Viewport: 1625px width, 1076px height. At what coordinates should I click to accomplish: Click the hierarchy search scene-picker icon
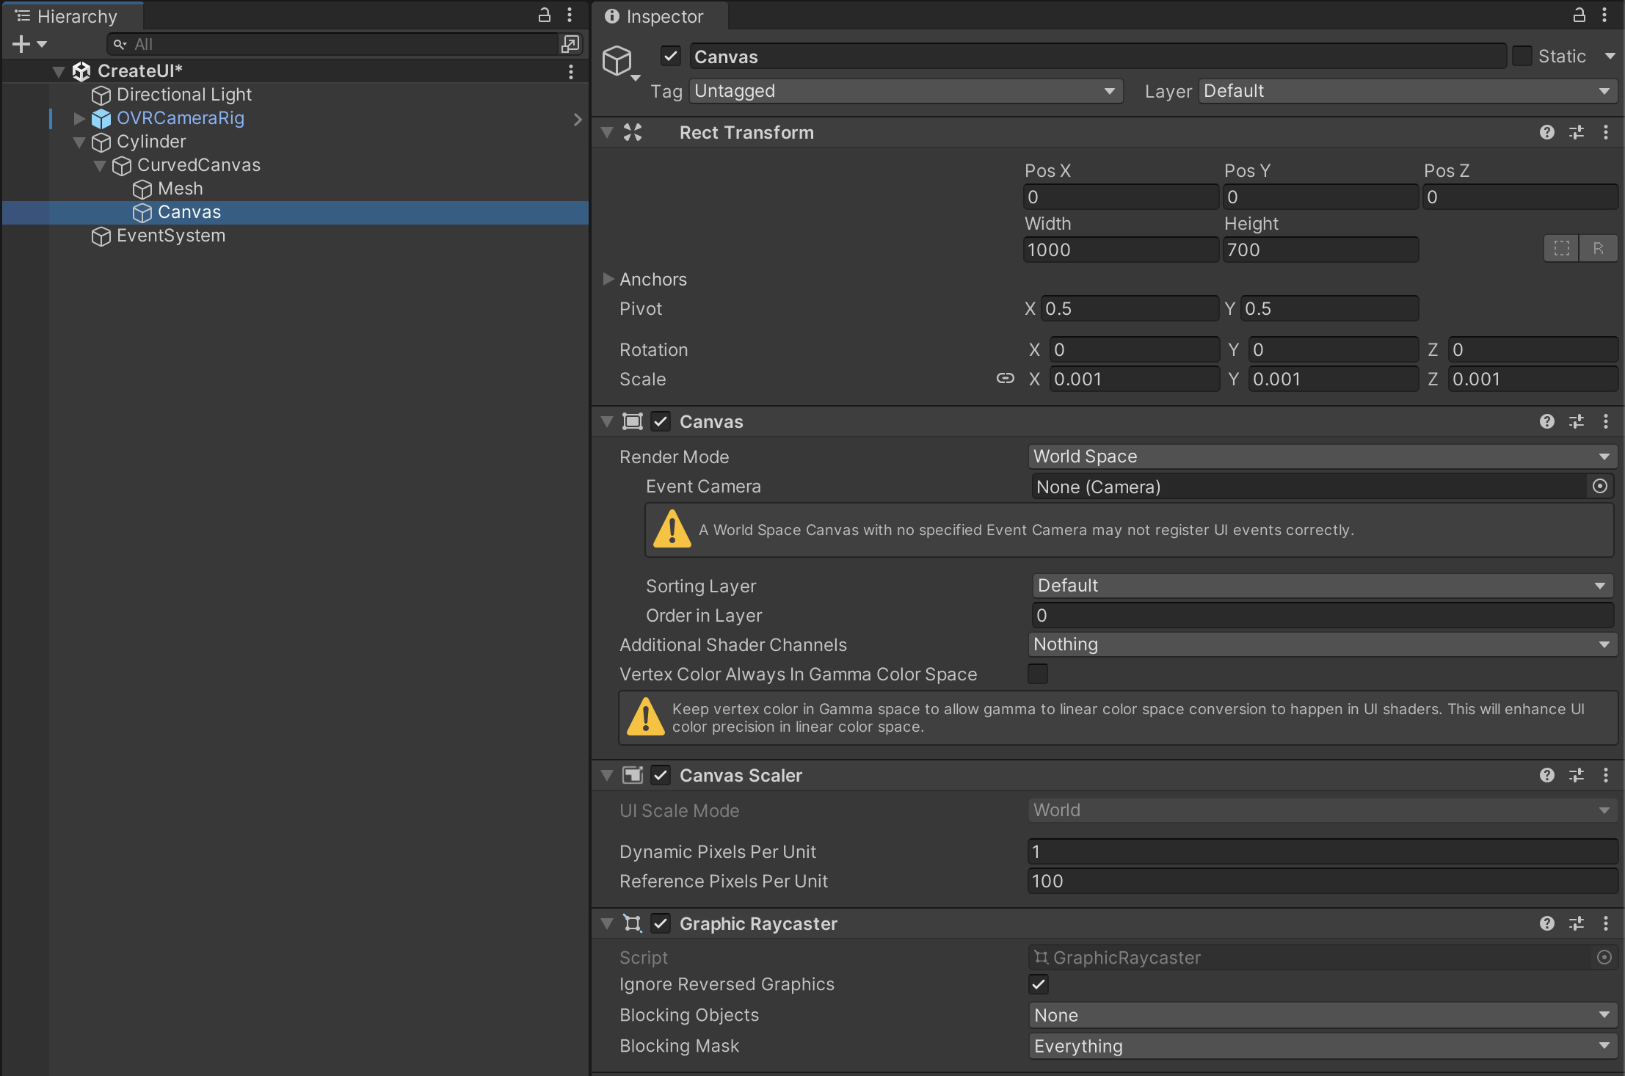[x=570, y=44]
